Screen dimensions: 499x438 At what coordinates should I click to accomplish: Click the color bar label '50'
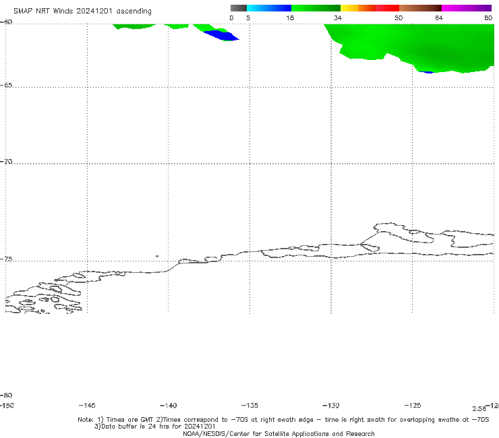399,18
